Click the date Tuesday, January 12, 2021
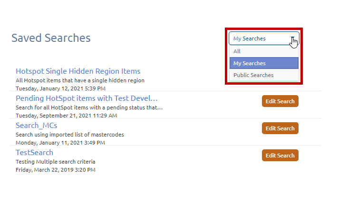The height and width of the screenshot is (205, 348). (x=60, y=88)
